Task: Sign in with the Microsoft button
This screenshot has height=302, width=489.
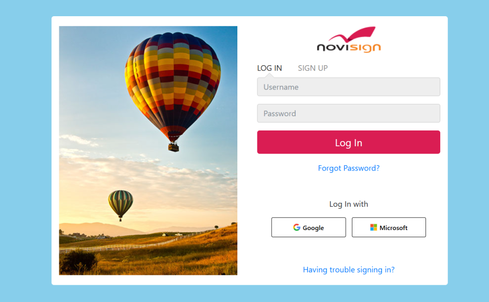Action: click(389, 227)
